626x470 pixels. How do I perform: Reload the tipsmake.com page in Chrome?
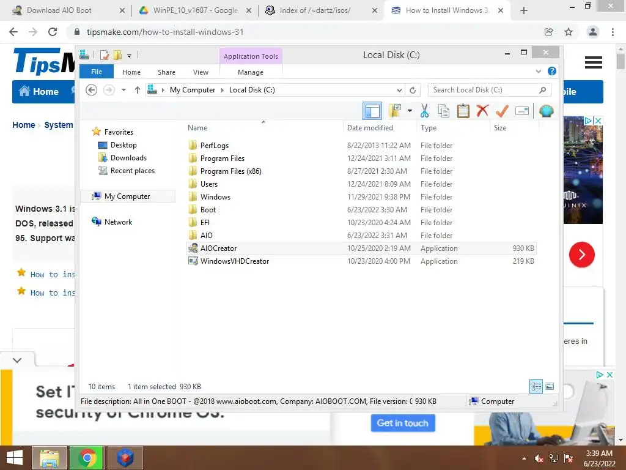(x=53, y=32)
